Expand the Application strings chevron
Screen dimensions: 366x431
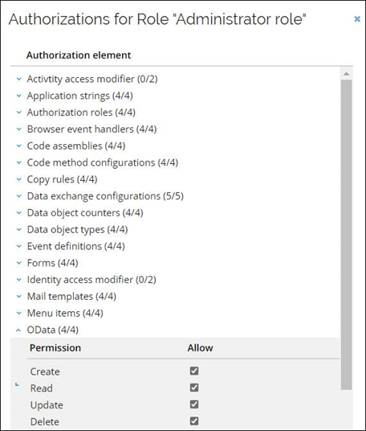click(x=18, y=96)
